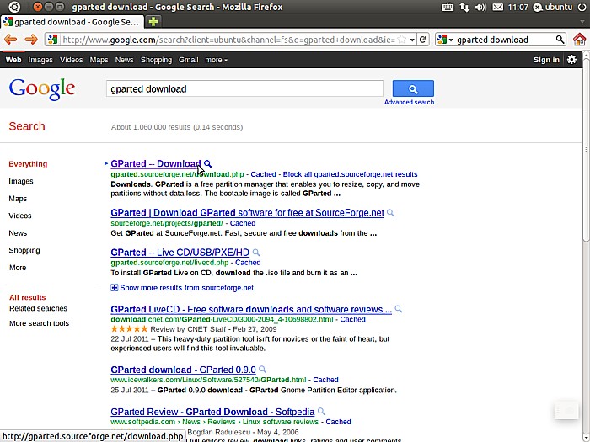Open Advanced search link
This screenshot has height=442, width=590.
point(409,102)
